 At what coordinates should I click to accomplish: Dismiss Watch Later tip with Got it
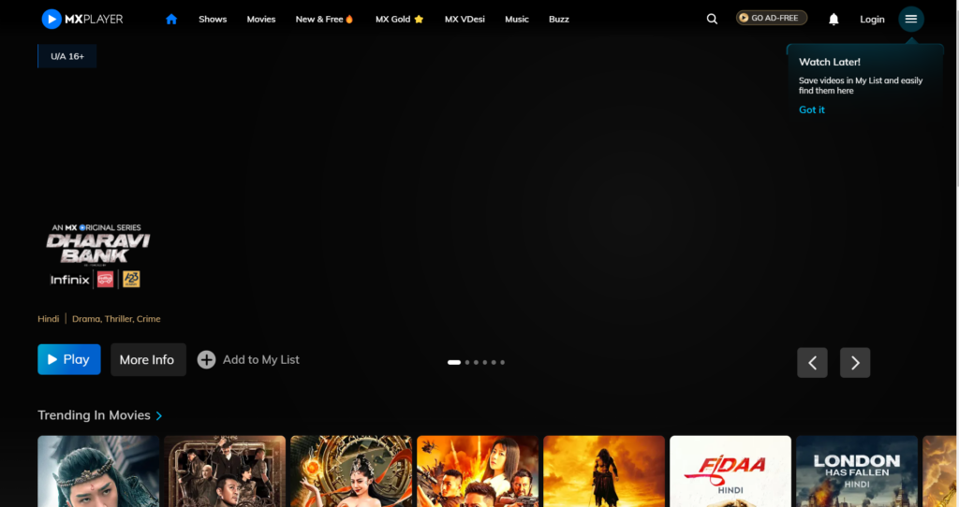[x=812, y=110]
